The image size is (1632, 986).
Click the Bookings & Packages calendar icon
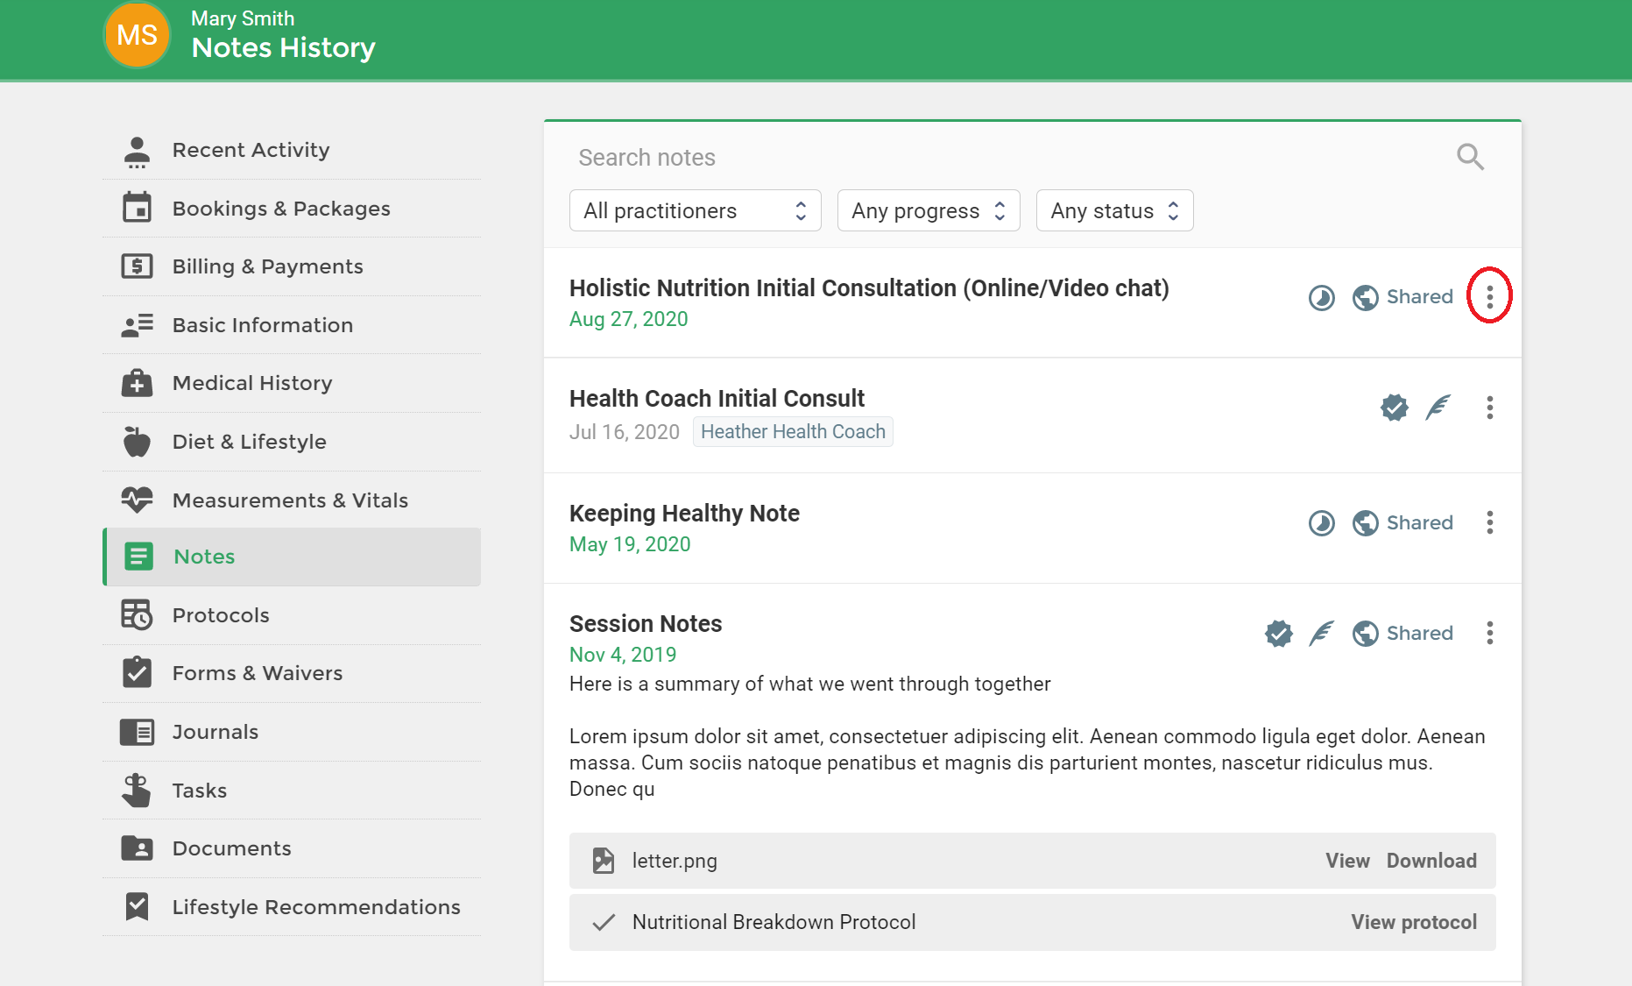[x=137, y=208]
